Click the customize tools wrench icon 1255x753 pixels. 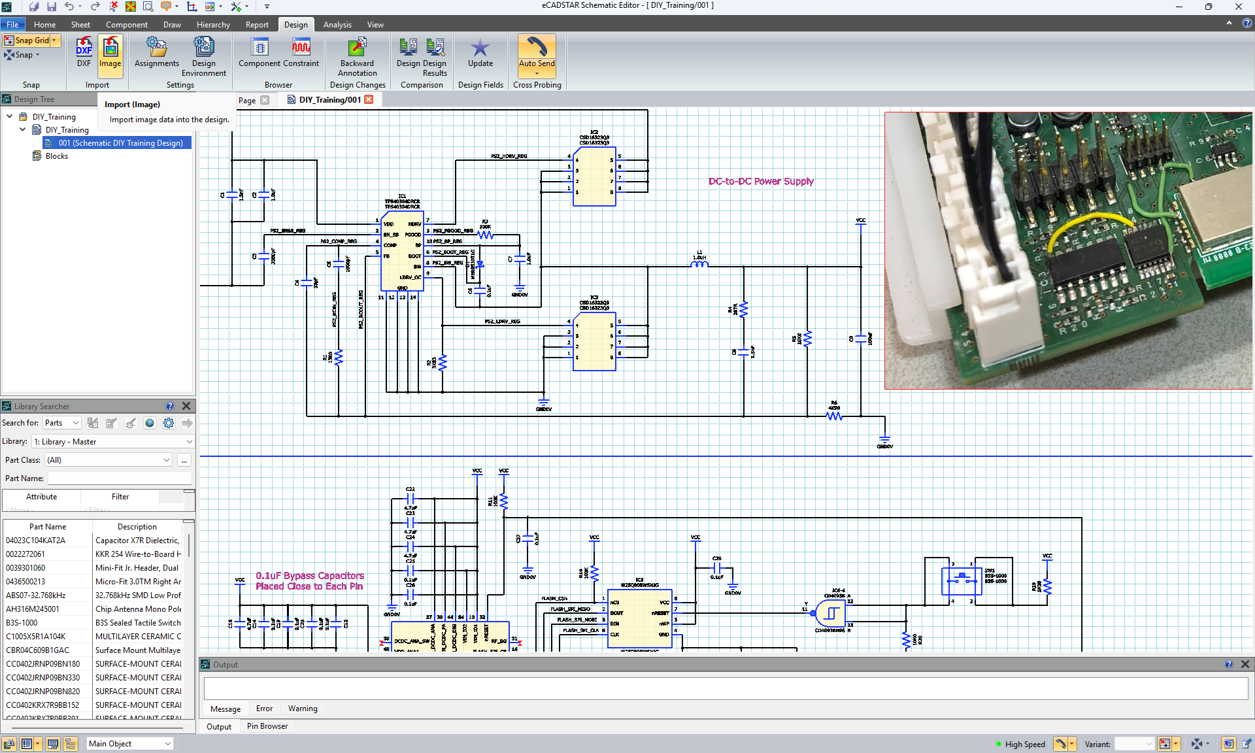coord(236,7)
